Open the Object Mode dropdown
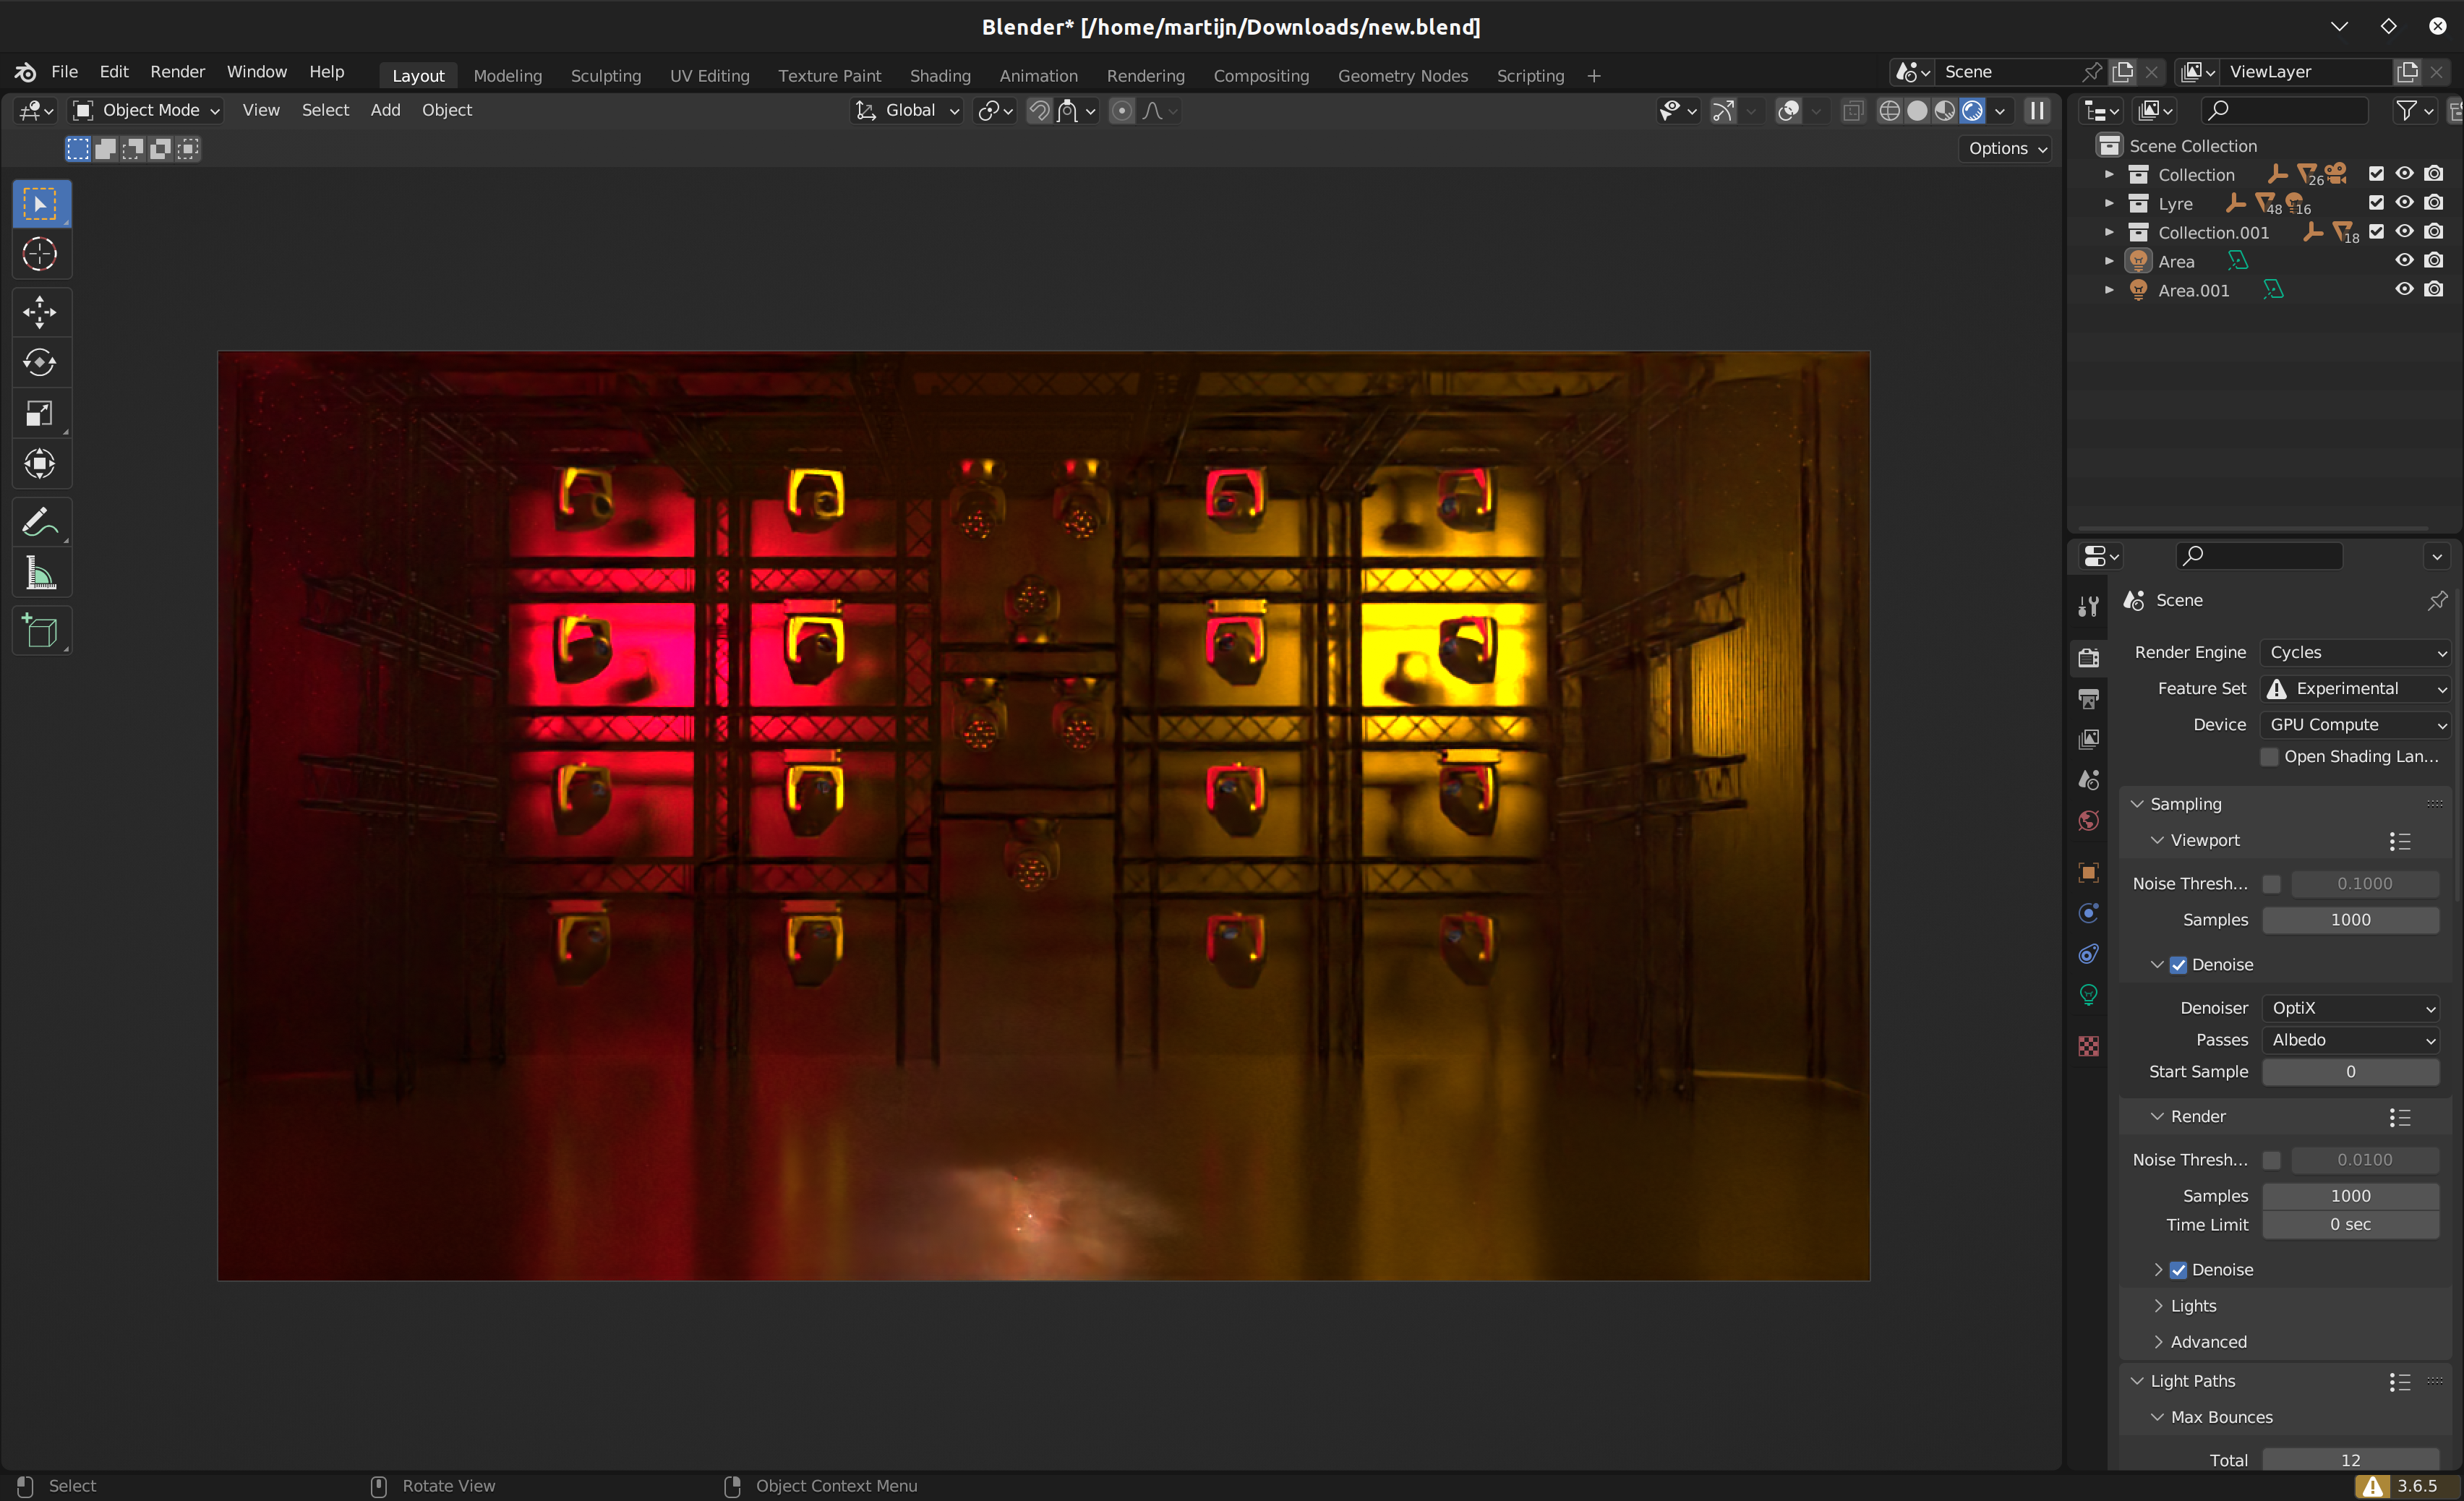The image size is (2464, 1501). point(146,111)
